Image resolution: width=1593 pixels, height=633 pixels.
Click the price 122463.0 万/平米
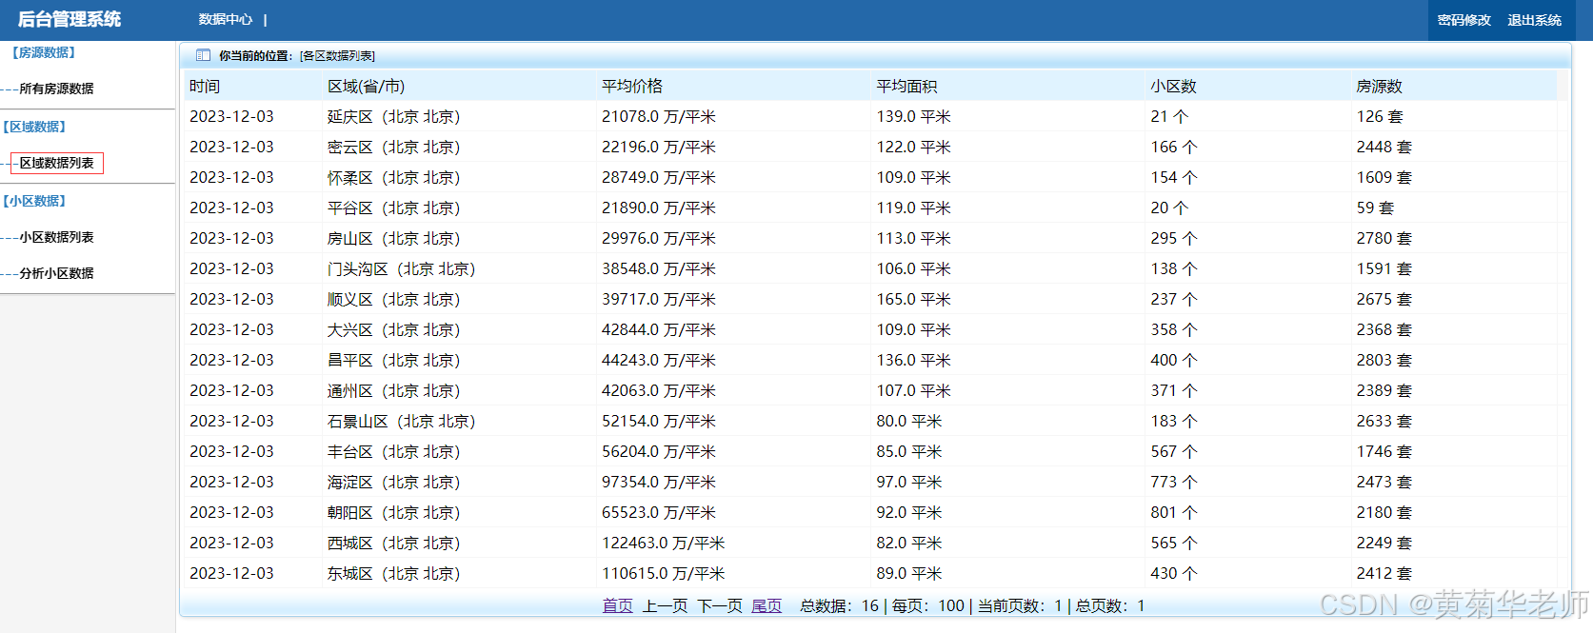663,544
